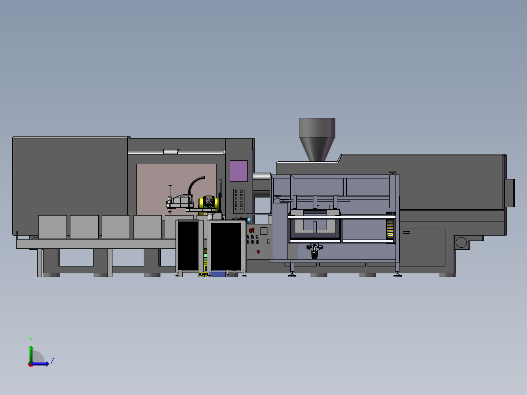Select the leftmost gray box on the conveyor
The image size is (527, 395).
[52, 227]
